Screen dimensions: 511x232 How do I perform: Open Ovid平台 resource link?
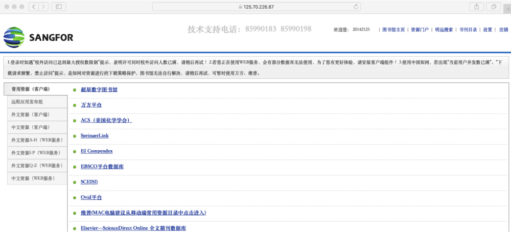[x=91, y=197]
